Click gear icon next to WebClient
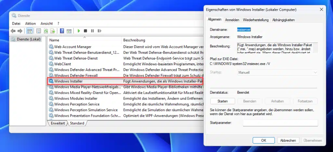 pyautogui.click(x=51, y=64)
